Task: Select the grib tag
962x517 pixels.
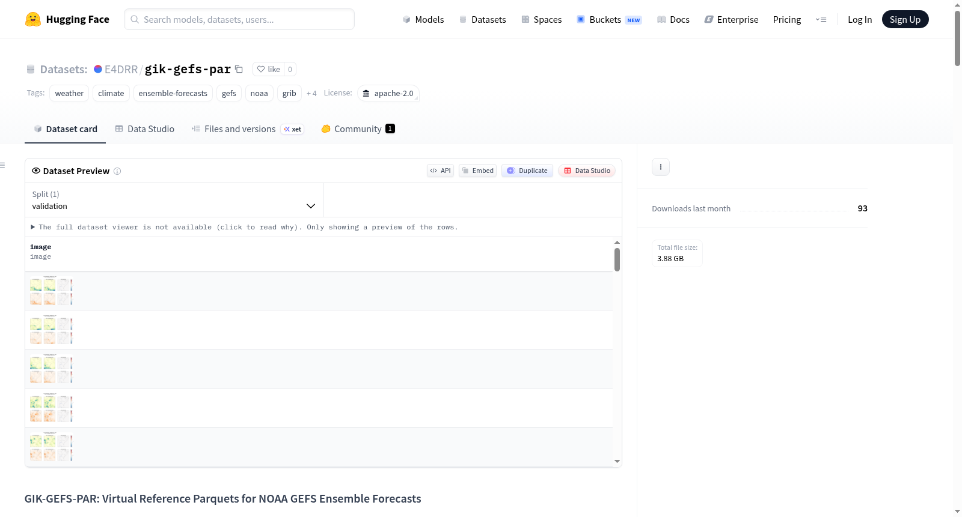Action: (x=289, y=93)
